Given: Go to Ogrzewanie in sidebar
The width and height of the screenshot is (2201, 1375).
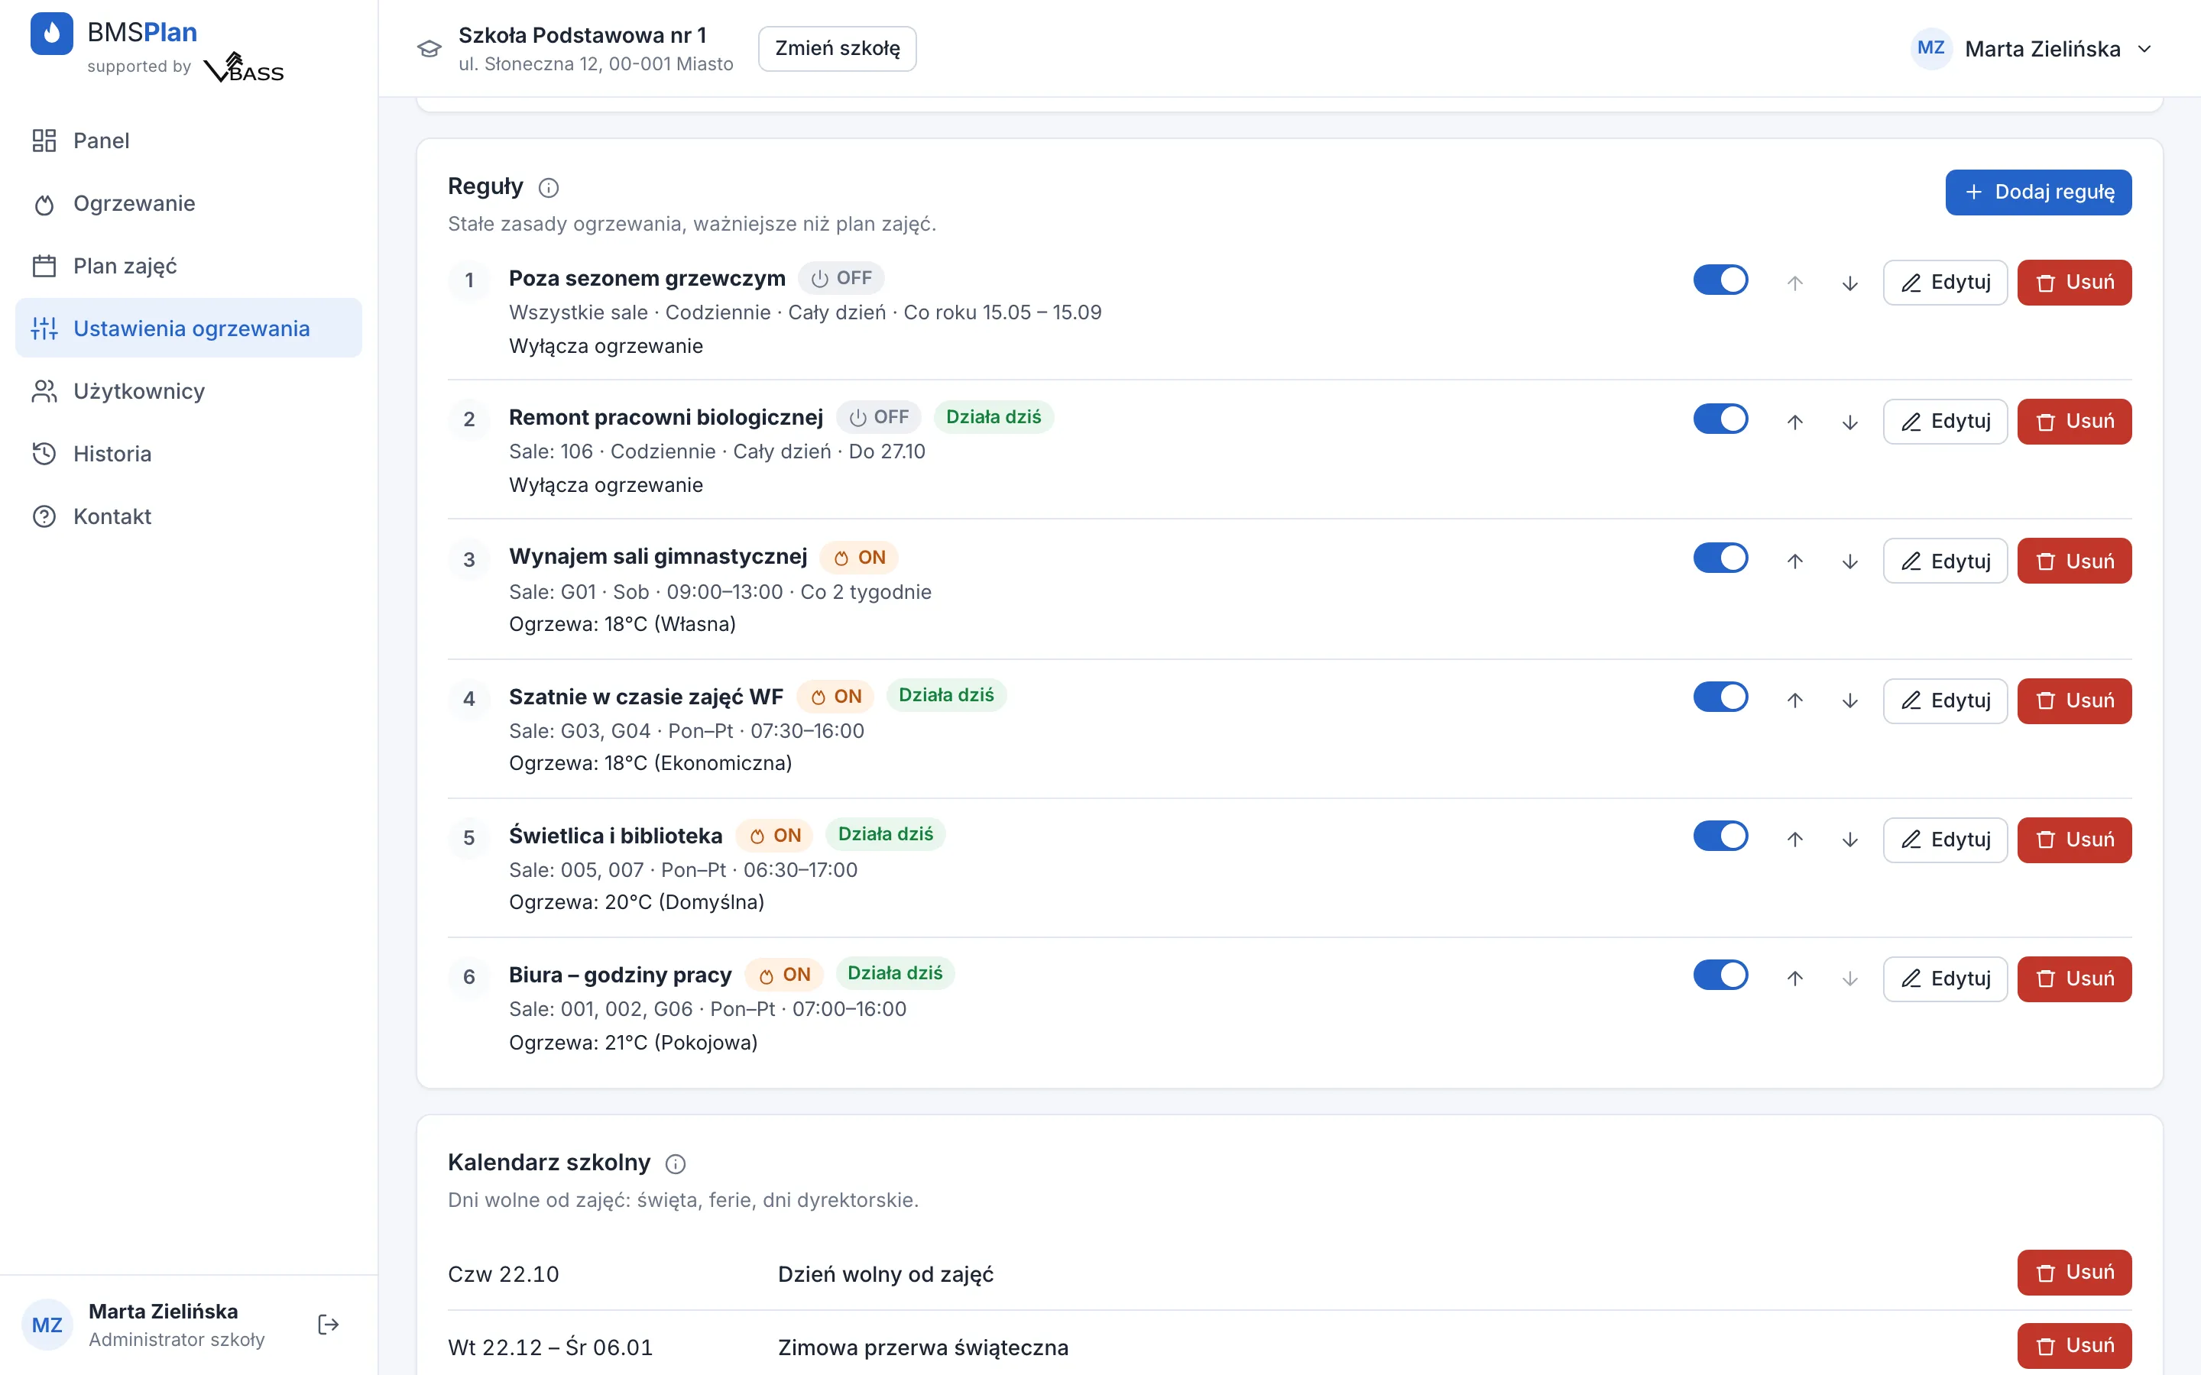Looking at the screenshot, I should [190, 204].
